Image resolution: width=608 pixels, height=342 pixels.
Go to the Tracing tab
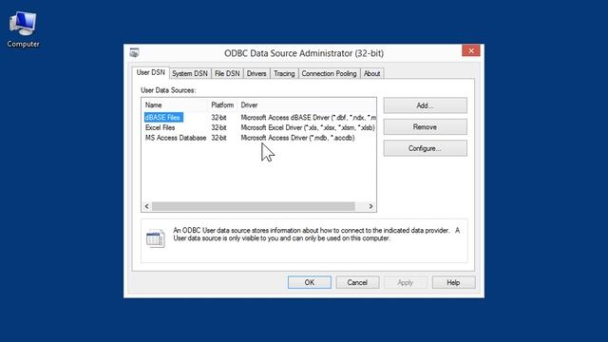(x=284, y=74)
